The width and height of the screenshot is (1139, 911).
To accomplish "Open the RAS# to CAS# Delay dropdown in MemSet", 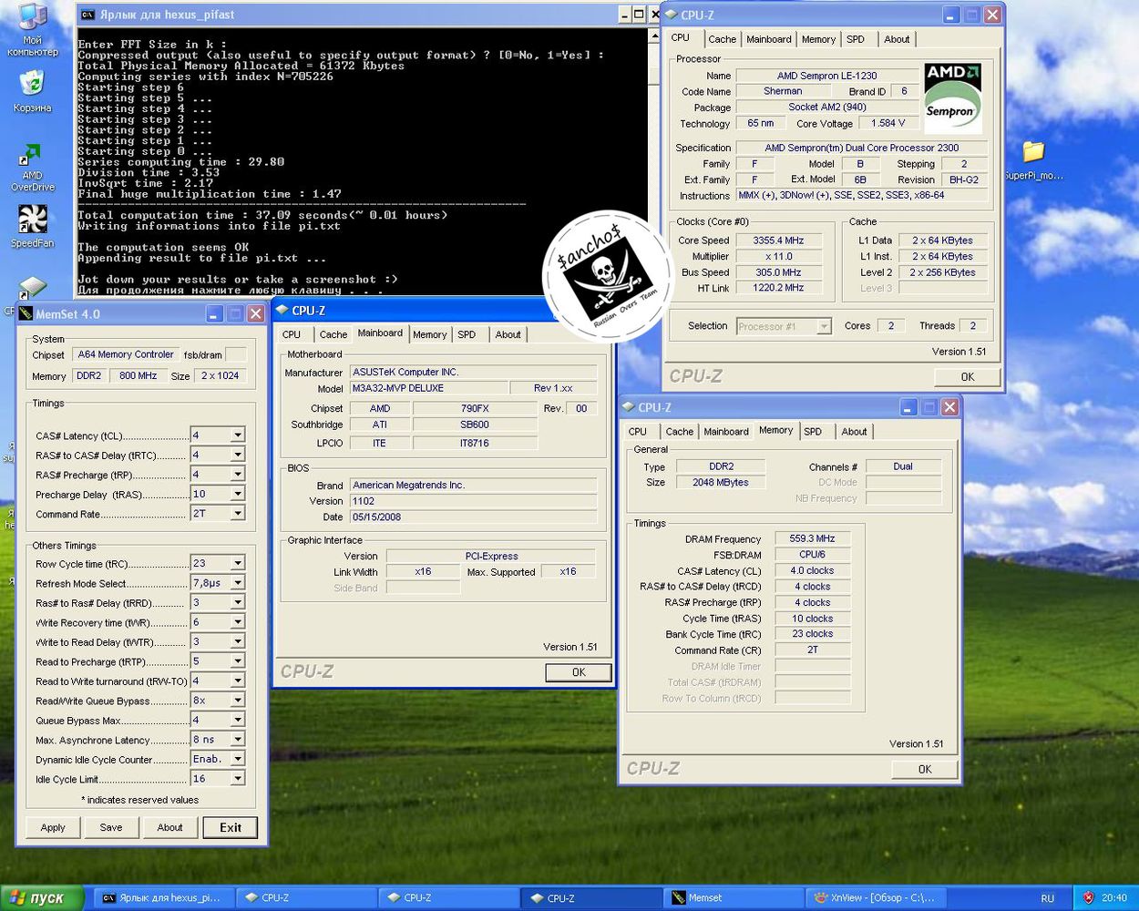I will [237, 455].
